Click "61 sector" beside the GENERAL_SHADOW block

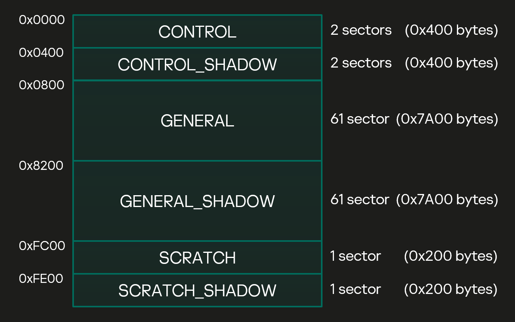(x=360, y=200)
